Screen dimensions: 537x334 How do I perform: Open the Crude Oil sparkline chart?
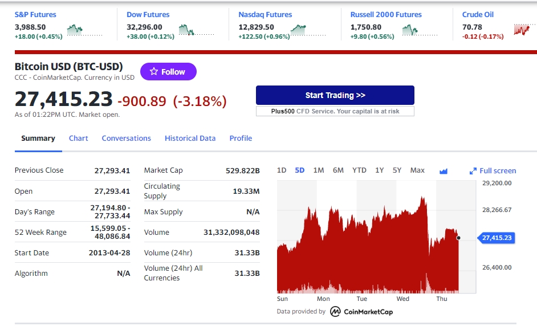pos(526,30)
